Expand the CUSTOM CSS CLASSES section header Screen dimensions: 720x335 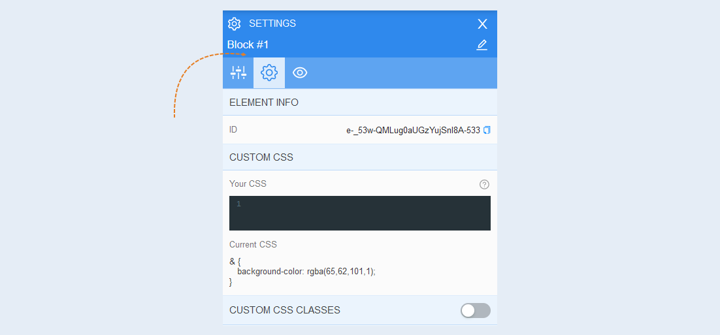360,310
